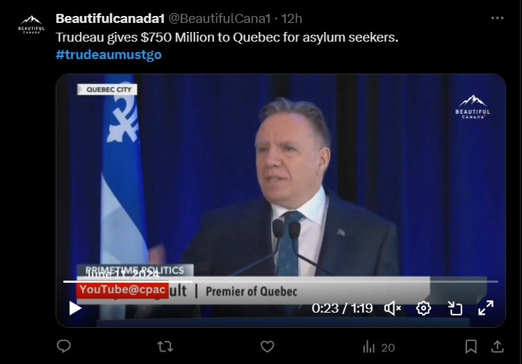Reply to the tweet
This screenshot has width=522, height=364.
click(x=64, y=347)
